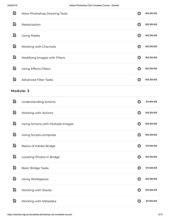Click the document icon beside Rasterization

coord(15,24)
